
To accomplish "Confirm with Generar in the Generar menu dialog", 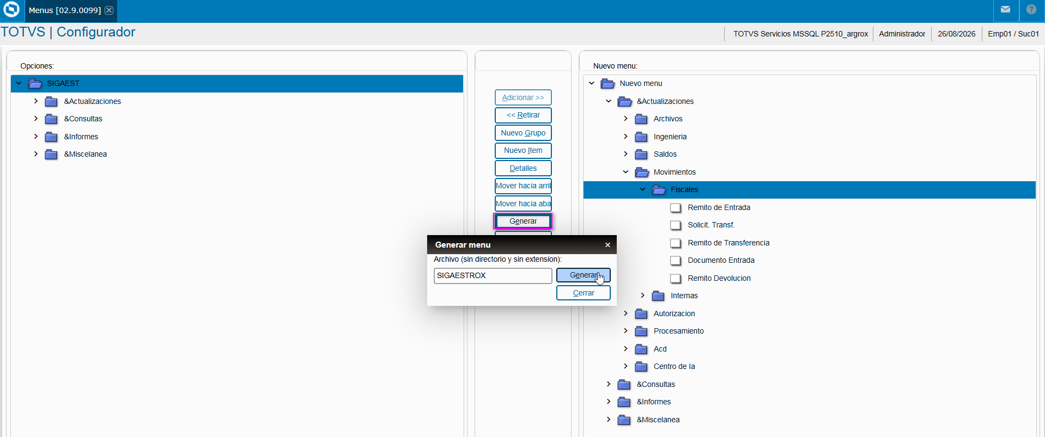I will pos(583,275).
